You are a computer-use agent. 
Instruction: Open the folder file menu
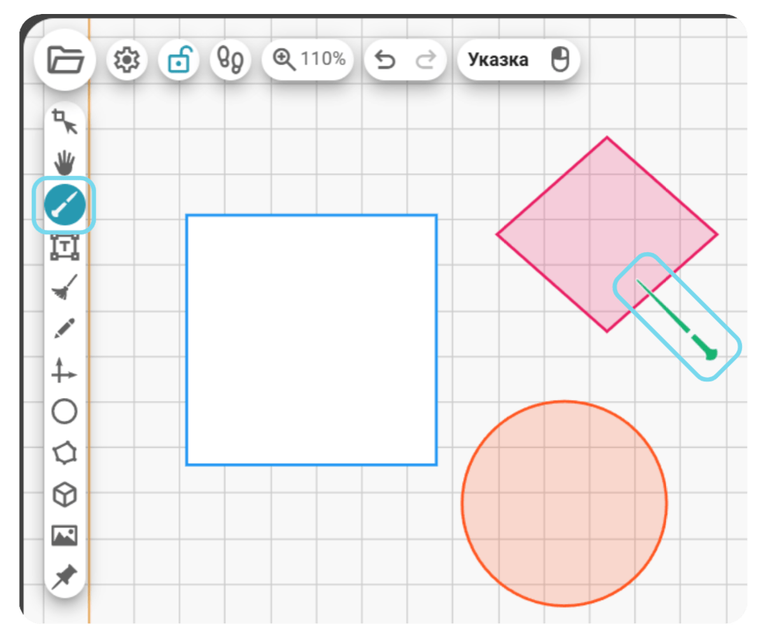[x=65, y=60]
